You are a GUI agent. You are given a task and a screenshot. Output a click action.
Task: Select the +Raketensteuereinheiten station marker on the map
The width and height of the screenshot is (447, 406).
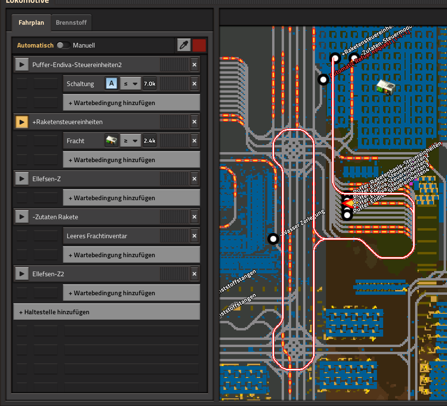tap(335, 58)
